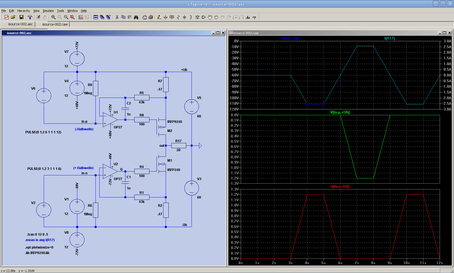Select the Capacitor tool in the toolbar
Viewport: 454px width, 273px height.
tap(184, 17)
